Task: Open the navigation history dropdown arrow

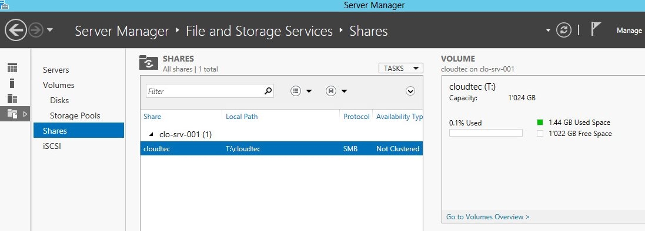Action: click(x=50, y=30)
